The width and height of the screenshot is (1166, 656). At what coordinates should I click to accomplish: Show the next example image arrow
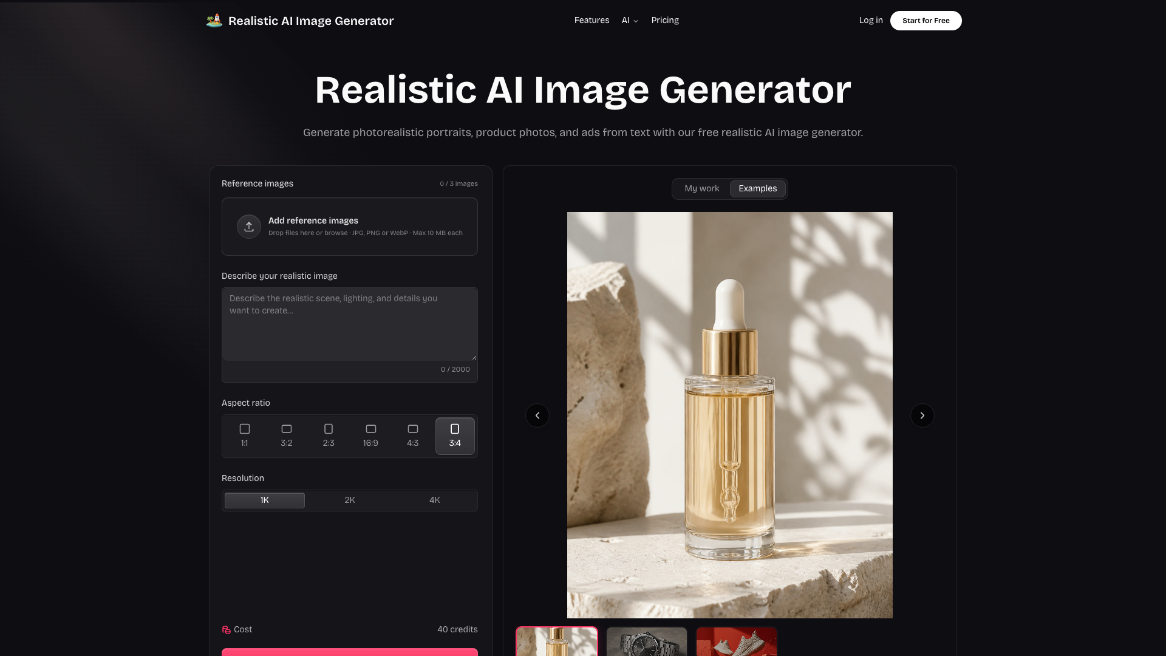coord(922,415)
